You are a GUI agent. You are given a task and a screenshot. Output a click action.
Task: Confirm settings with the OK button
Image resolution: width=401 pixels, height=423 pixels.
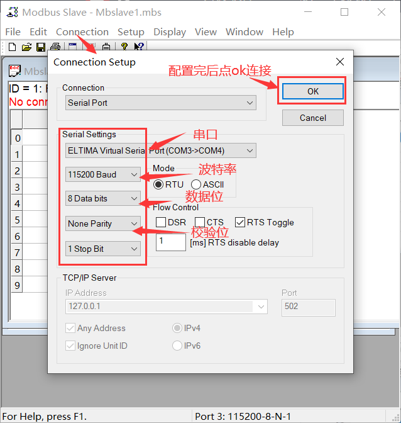click(x=313, y=91)
